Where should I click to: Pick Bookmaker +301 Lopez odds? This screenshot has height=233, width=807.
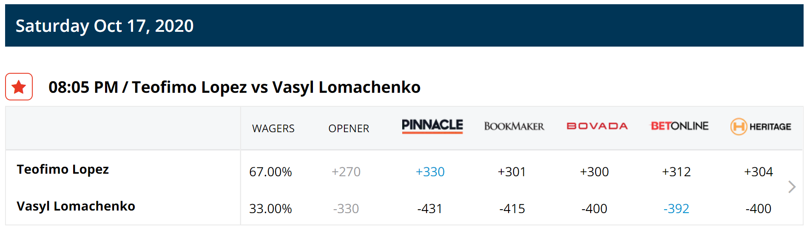pyautogui.click(x=512, y=172)
